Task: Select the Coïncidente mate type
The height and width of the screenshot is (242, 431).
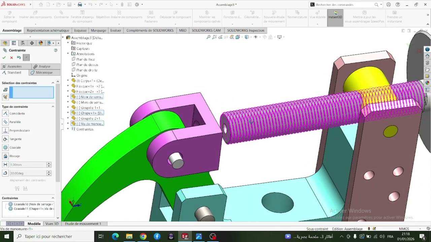Action: point(5,113)
